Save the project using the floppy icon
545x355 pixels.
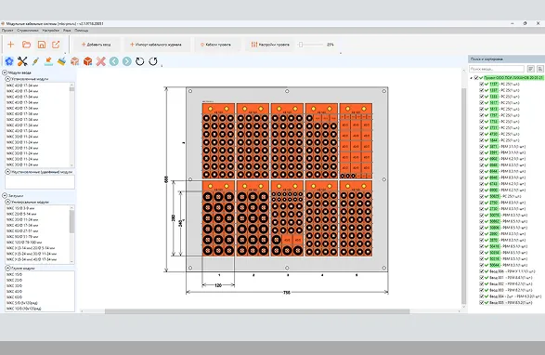tap(42, 45)
